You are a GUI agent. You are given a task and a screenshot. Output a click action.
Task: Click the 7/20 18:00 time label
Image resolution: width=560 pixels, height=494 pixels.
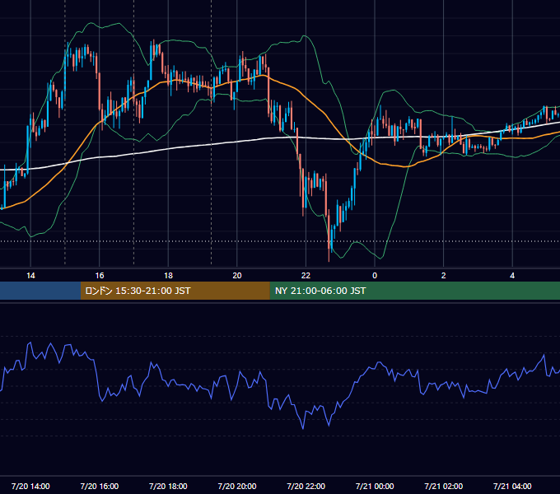[x=168, y=486]
